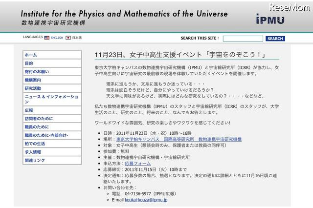Open the 応募フォーム application link
Viewport: 313px width, 208px height.
coord(138,164)
